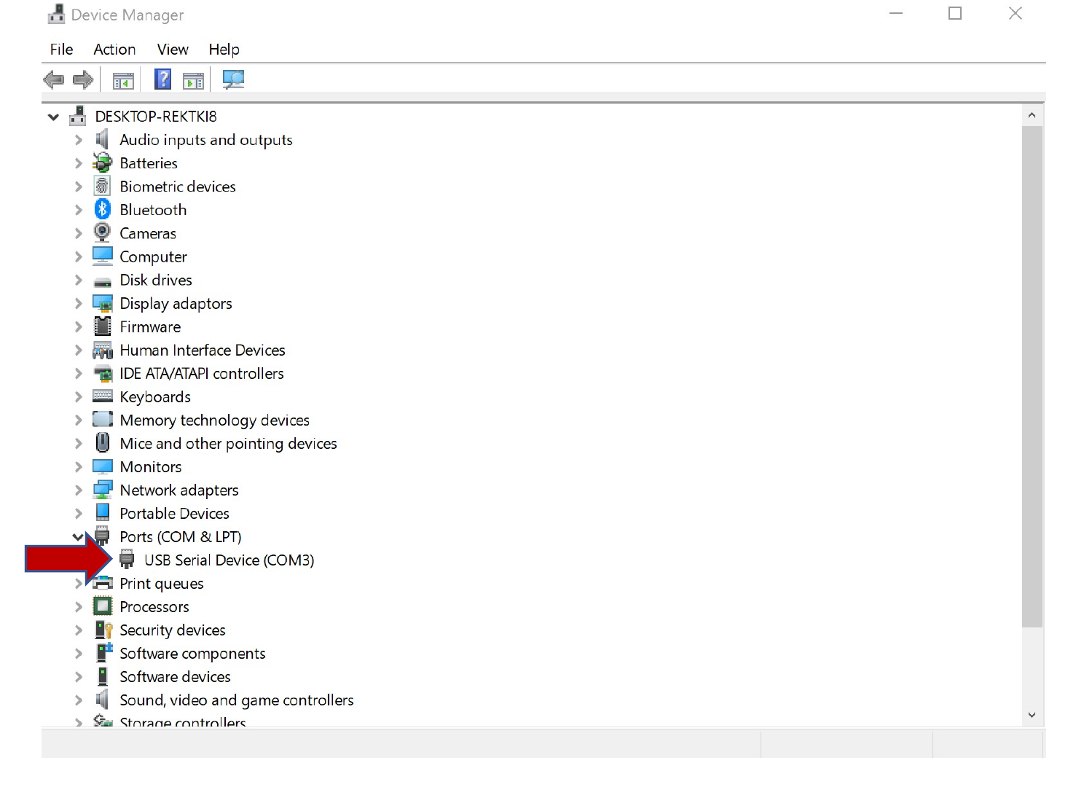Click the Cameras webcam icon

point(103,233)
